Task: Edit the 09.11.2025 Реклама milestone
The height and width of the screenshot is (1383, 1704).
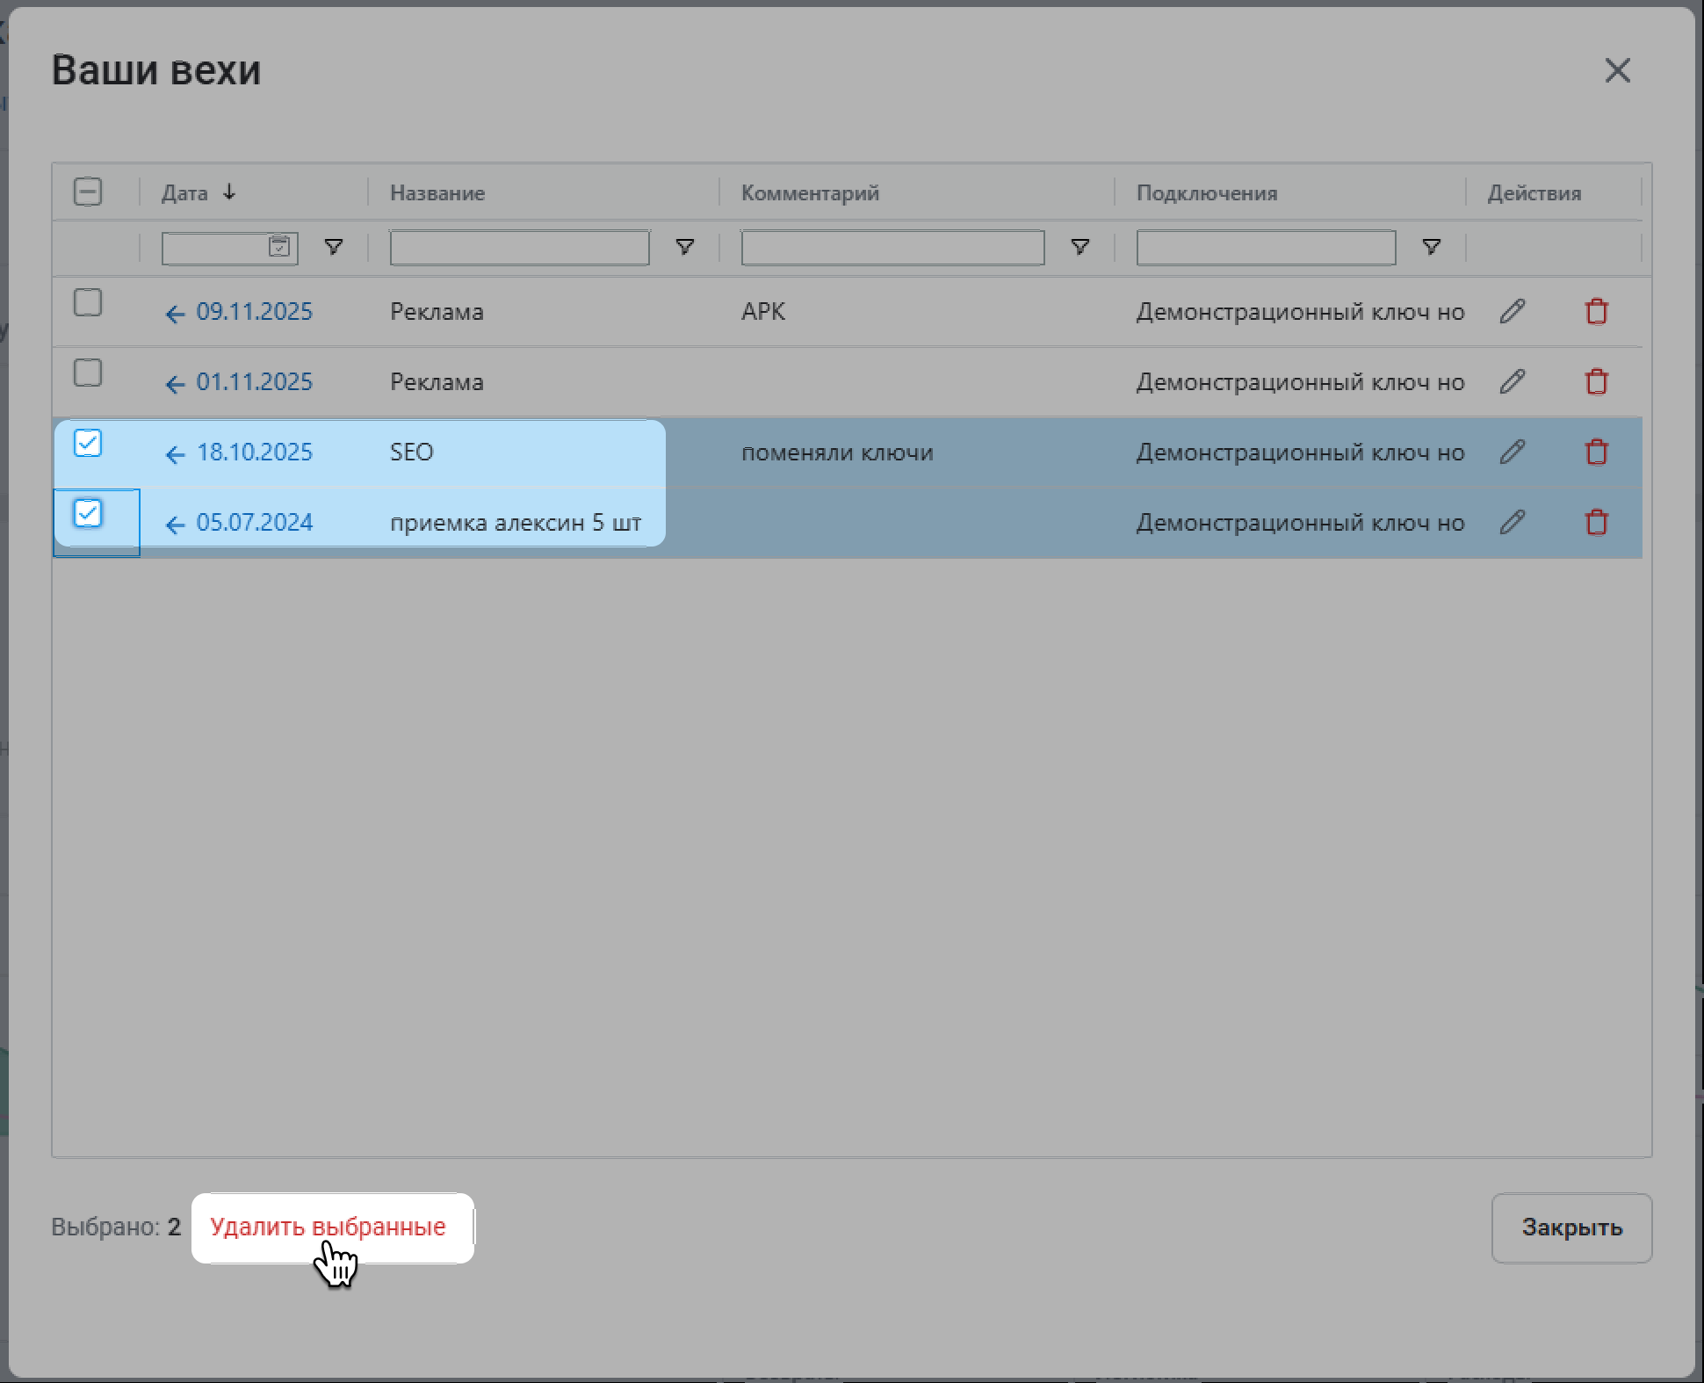Action: click(x=1512, y=311)
